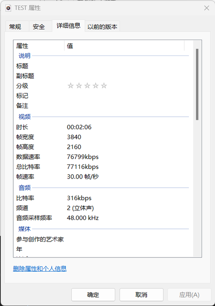Switch to the 安全 tab

click(x=39, y=27)
